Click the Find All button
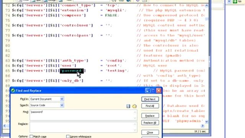This screenshot has width=245, height=138. pos(150,106)
